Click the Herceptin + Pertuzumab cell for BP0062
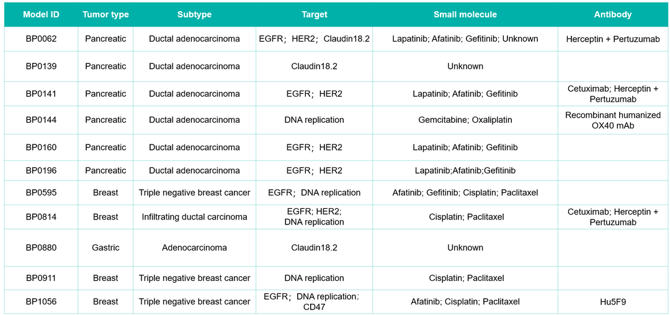 tap(613, 39)
